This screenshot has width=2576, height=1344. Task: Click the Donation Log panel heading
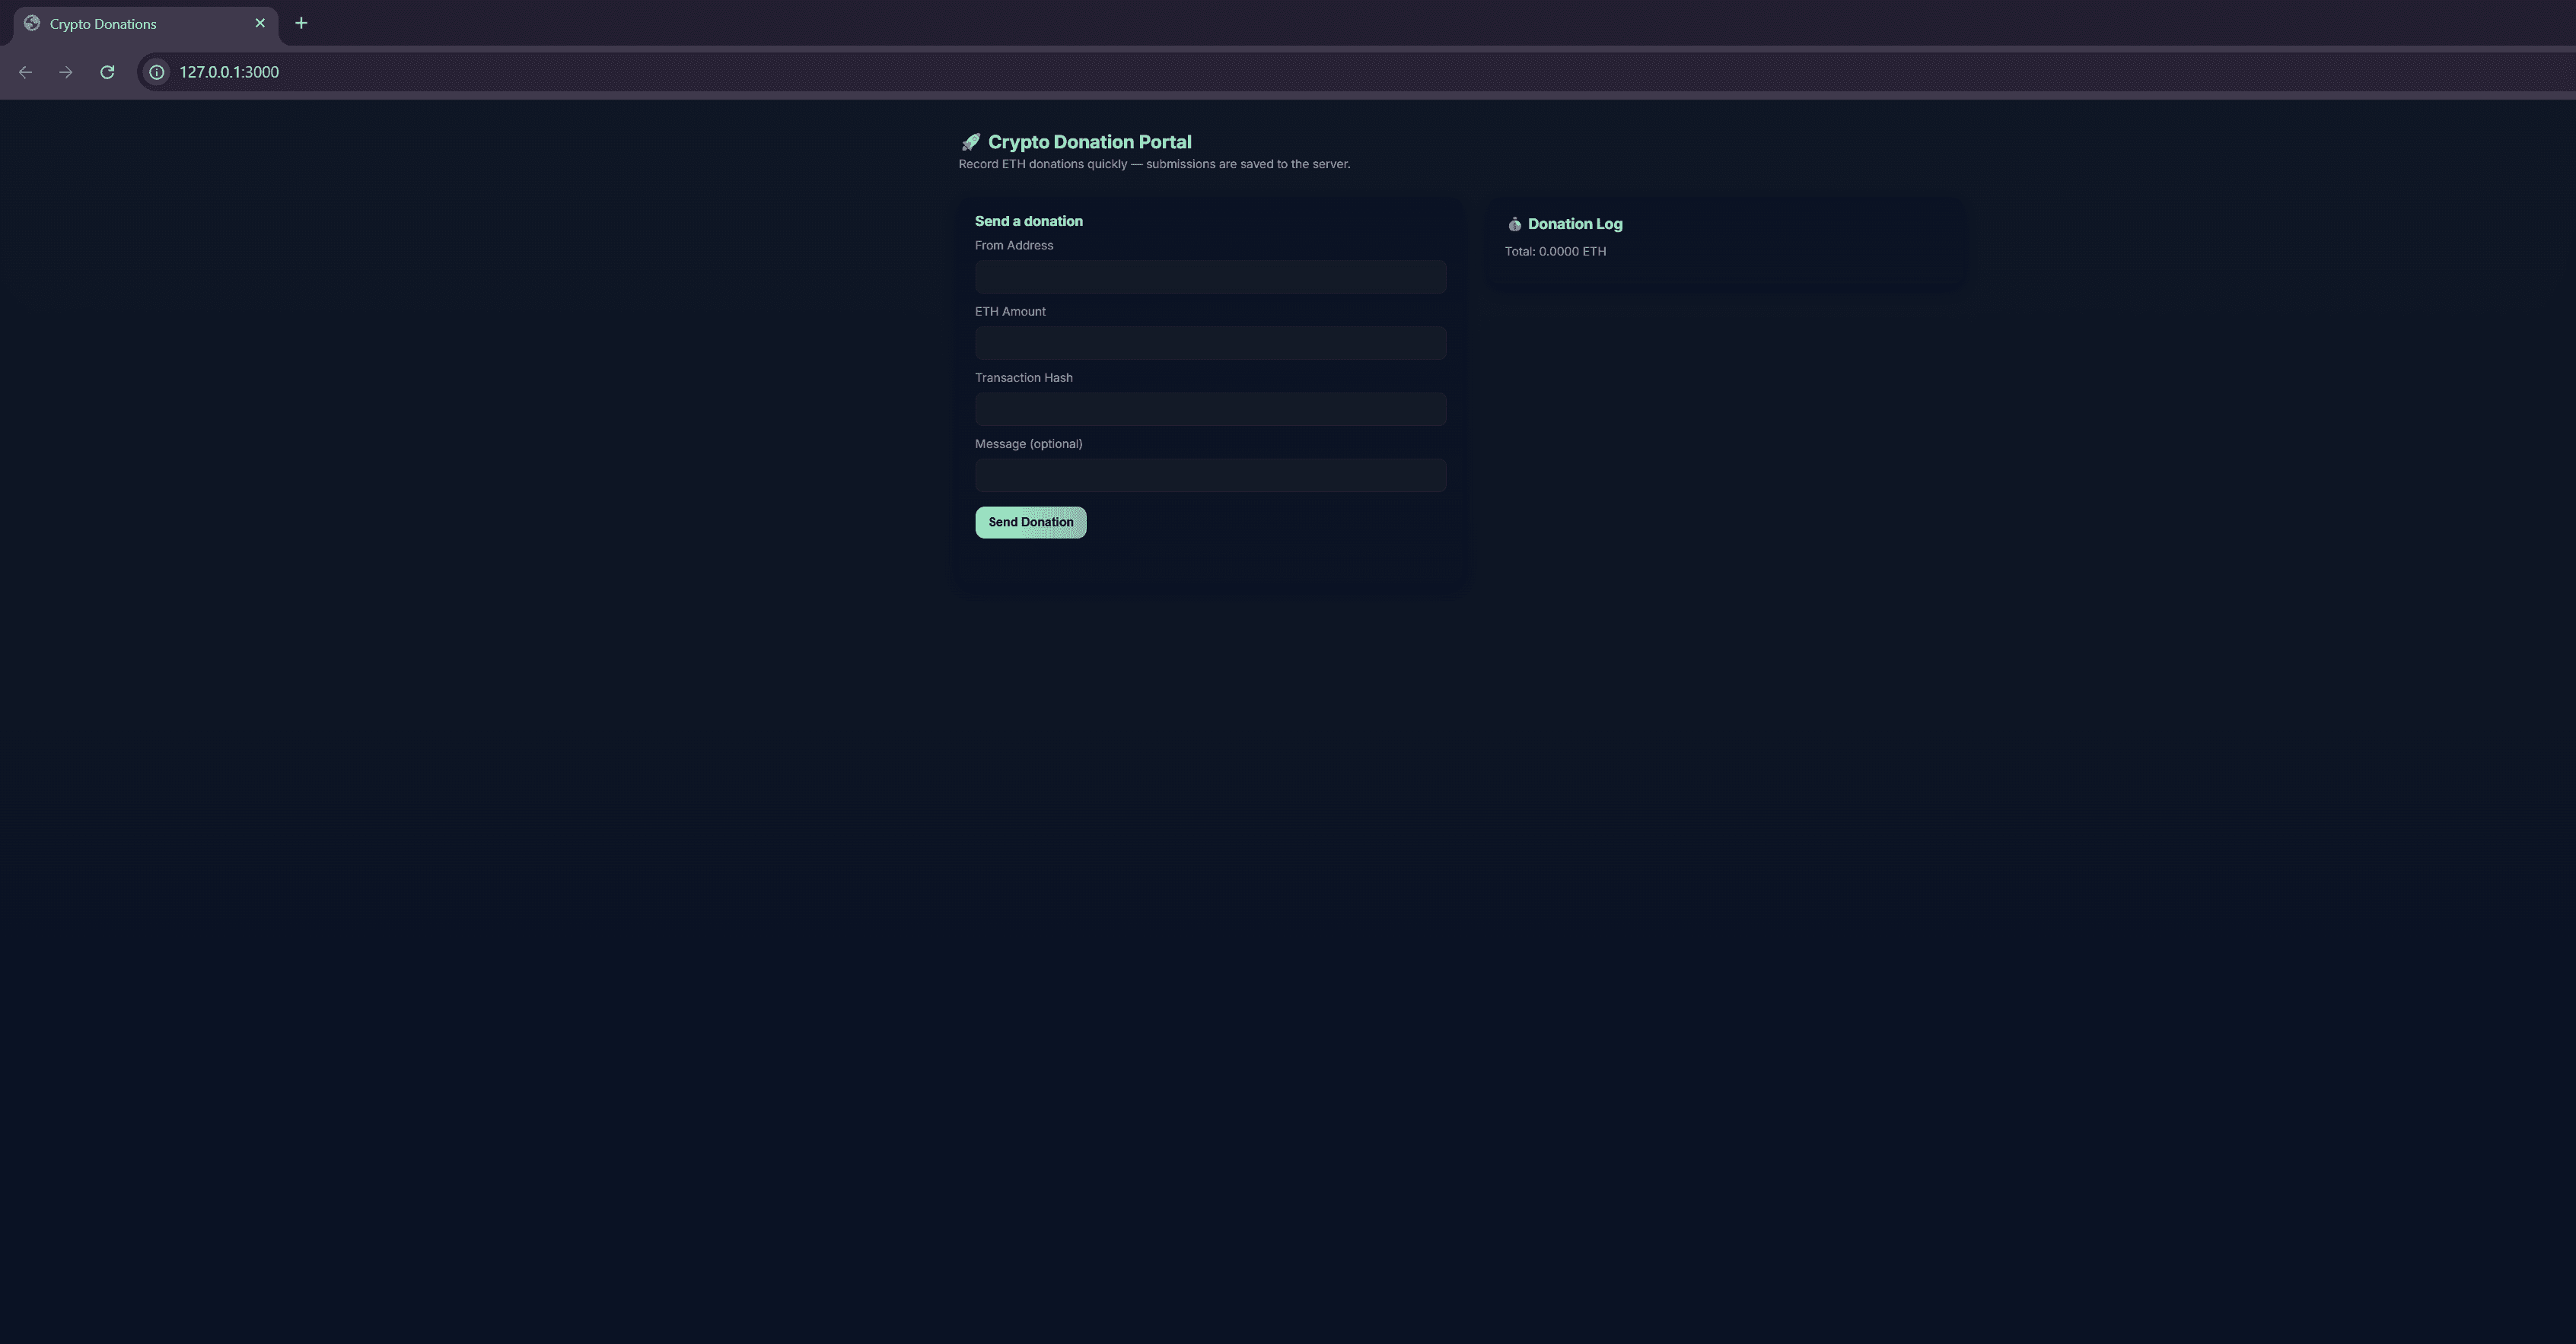pos(1576,224)
